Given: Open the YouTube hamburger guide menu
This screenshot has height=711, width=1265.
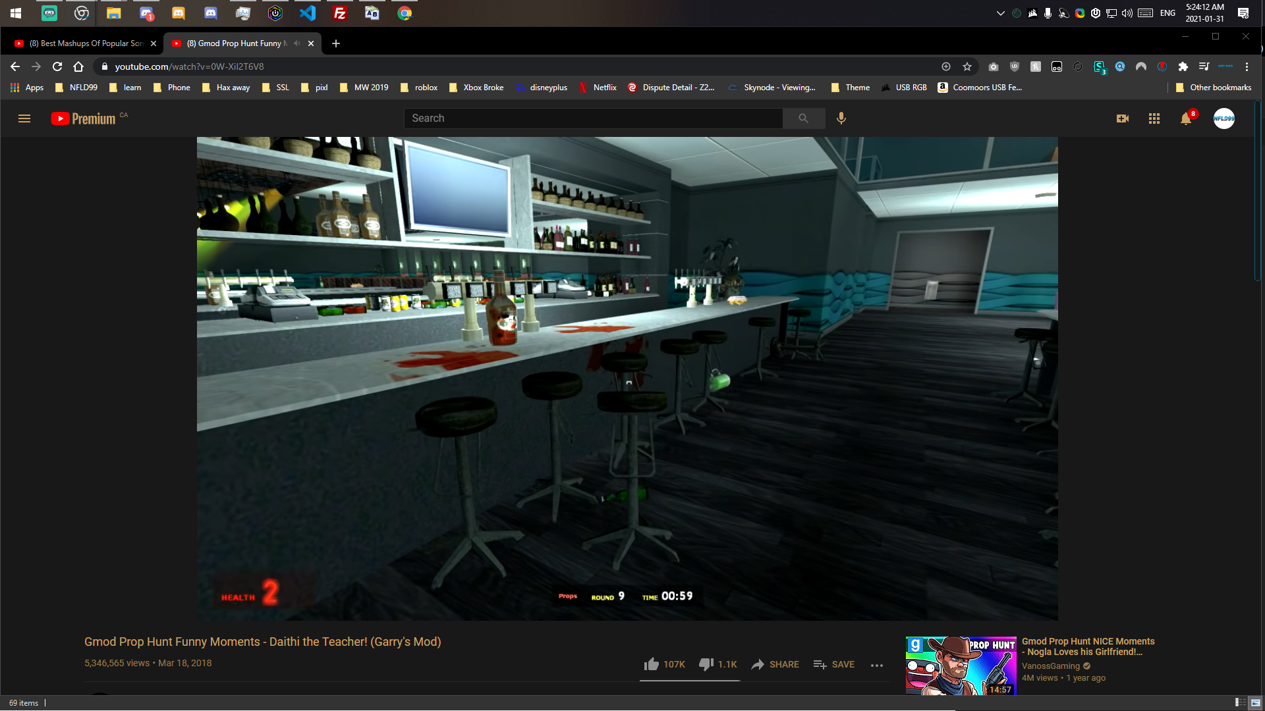Looking at the screenshot, I should point(24,118).
